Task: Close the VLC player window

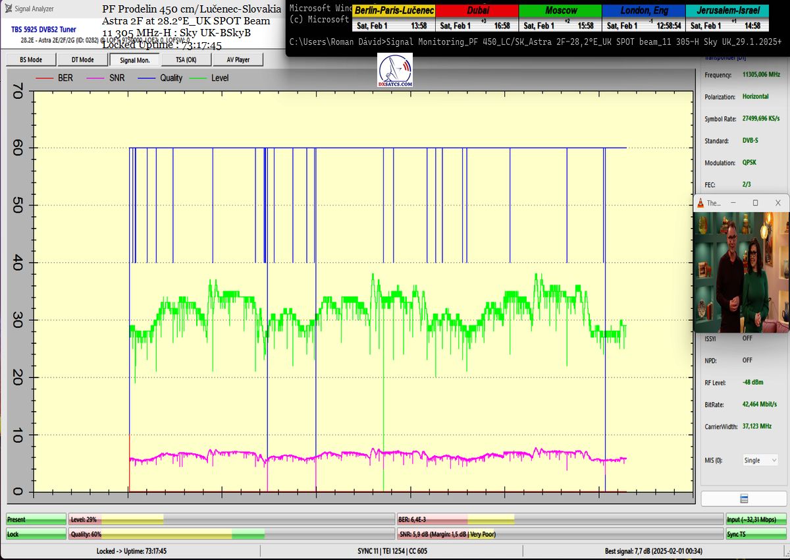Action: point(777,203)
